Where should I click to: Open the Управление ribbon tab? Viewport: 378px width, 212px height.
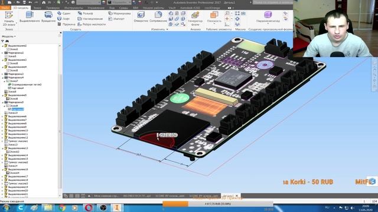pyautogui.click(x=96, y=8)
